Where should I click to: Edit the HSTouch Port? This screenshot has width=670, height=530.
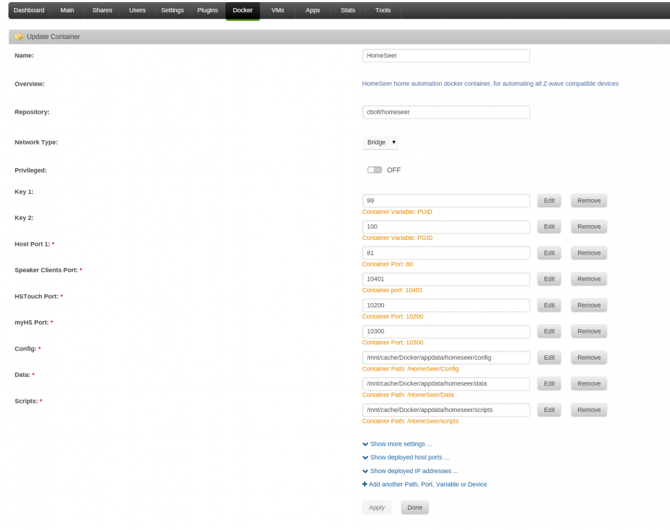(549, 306)
